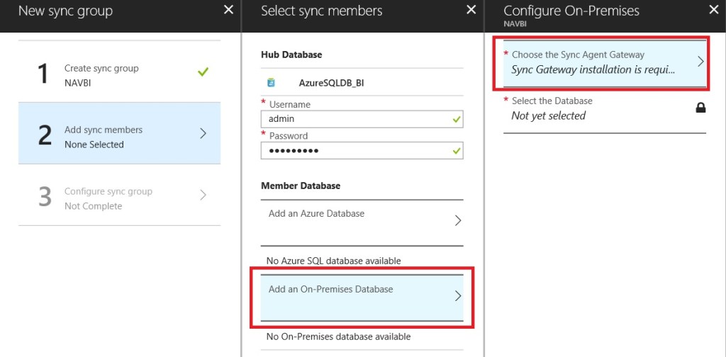This screenshot has height=357, width=726.
Task: Click Not yet selected database value
Action: (548, 116)
